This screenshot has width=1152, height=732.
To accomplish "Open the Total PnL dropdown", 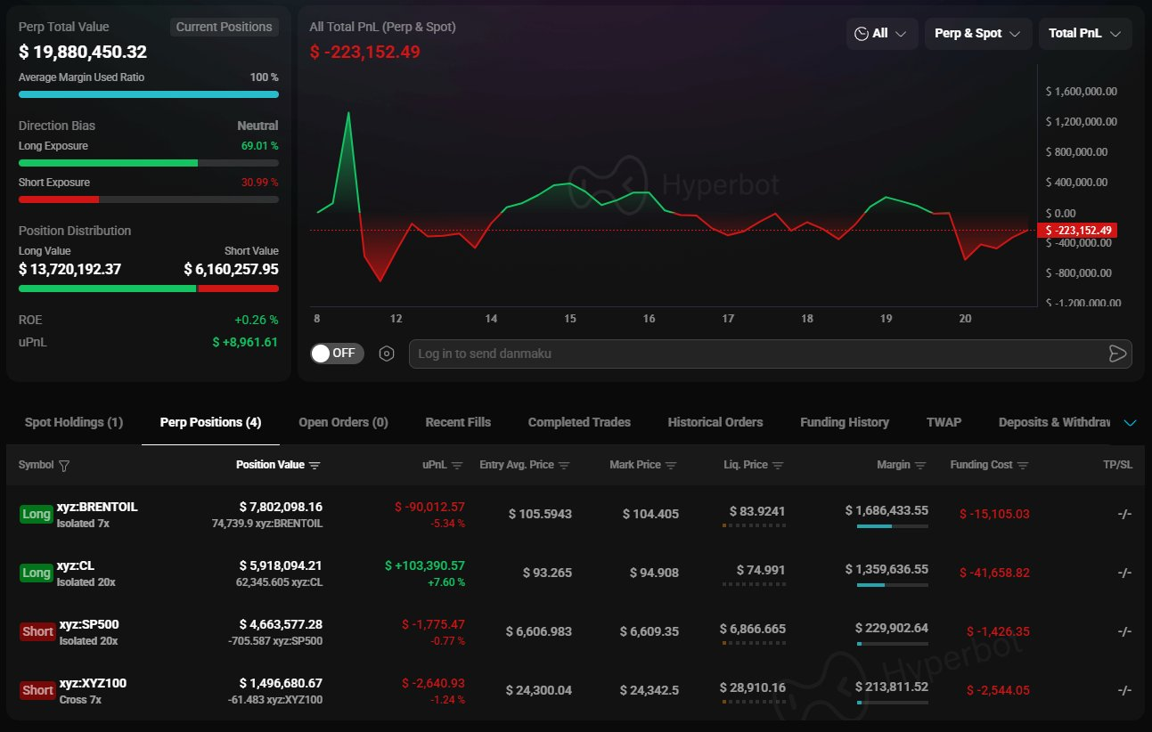I will 1084,34.
